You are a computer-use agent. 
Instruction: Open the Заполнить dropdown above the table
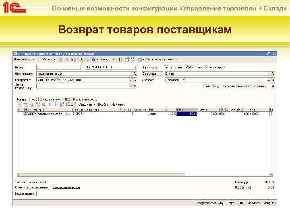pyautogui.click(x=87, y=104)
